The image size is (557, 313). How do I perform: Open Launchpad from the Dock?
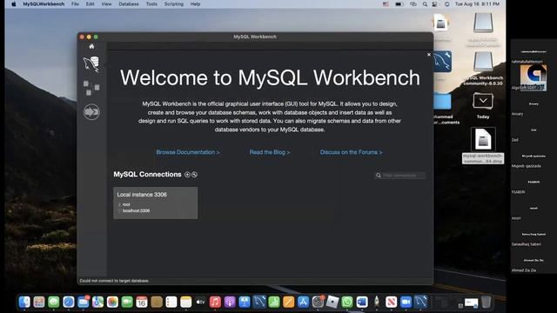(x=39, y=302)
